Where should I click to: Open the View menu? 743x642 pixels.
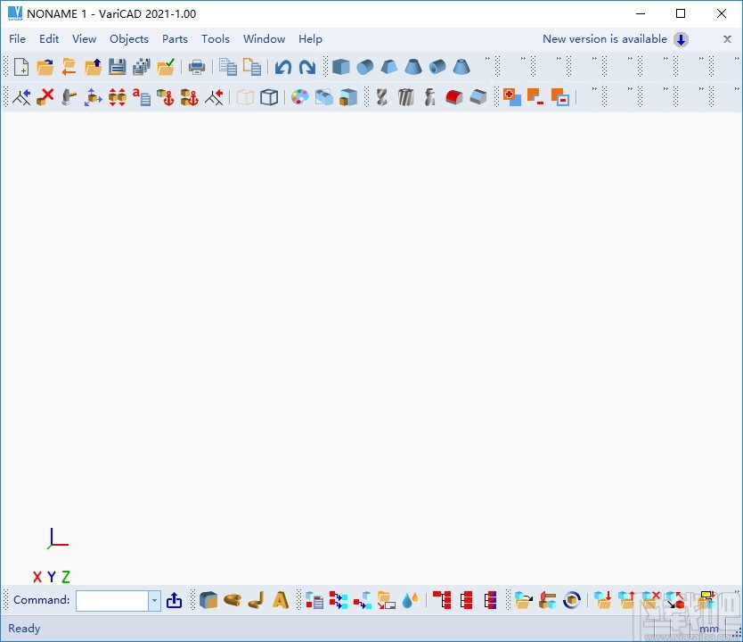pos(84,39)
